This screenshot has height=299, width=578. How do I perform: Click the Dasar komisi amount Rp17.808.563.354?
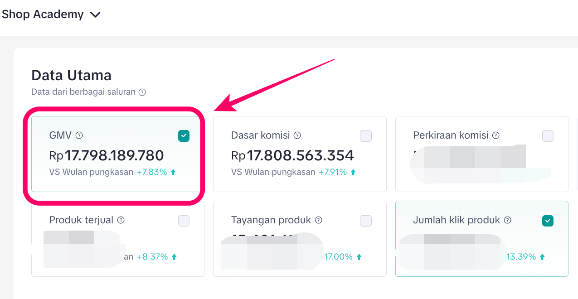(292, 155)
